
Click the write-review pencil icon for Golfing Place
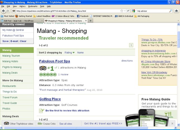[x=42, y=111]
